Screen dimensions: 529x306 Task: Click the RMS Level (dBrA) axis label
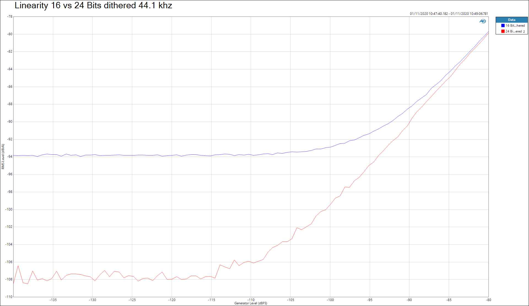tap(3, 156)
